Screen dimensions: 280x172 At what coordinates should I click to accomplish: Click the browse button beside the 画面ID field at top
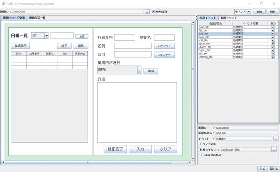147,11
